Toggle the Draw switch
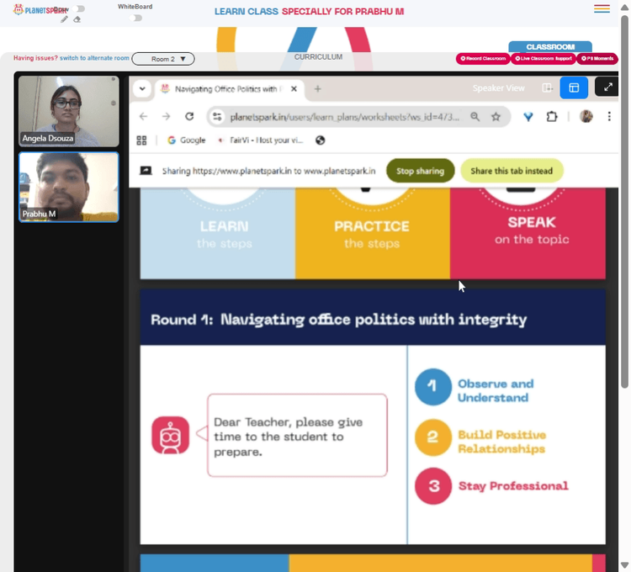This screenshot has height=572, width=631. 80,8
